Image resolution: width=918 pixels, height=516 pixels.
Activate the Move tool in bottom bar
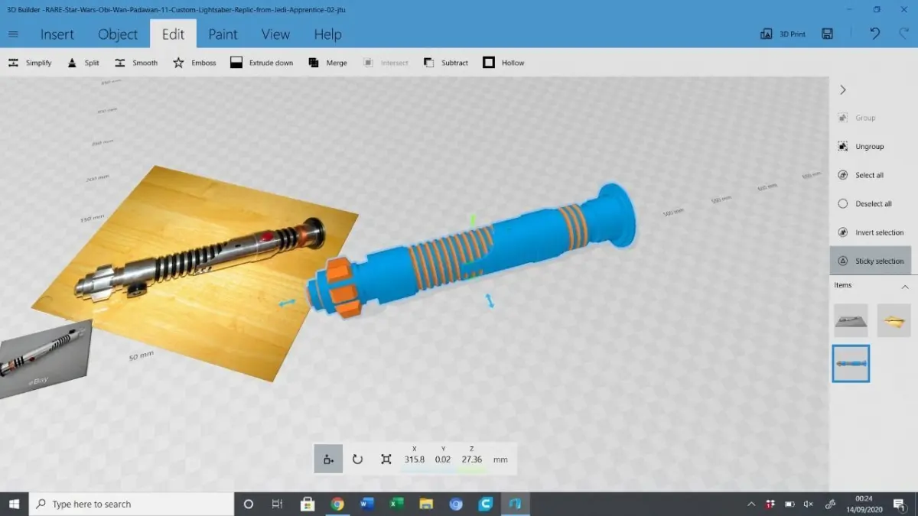[x=328, y=459]
